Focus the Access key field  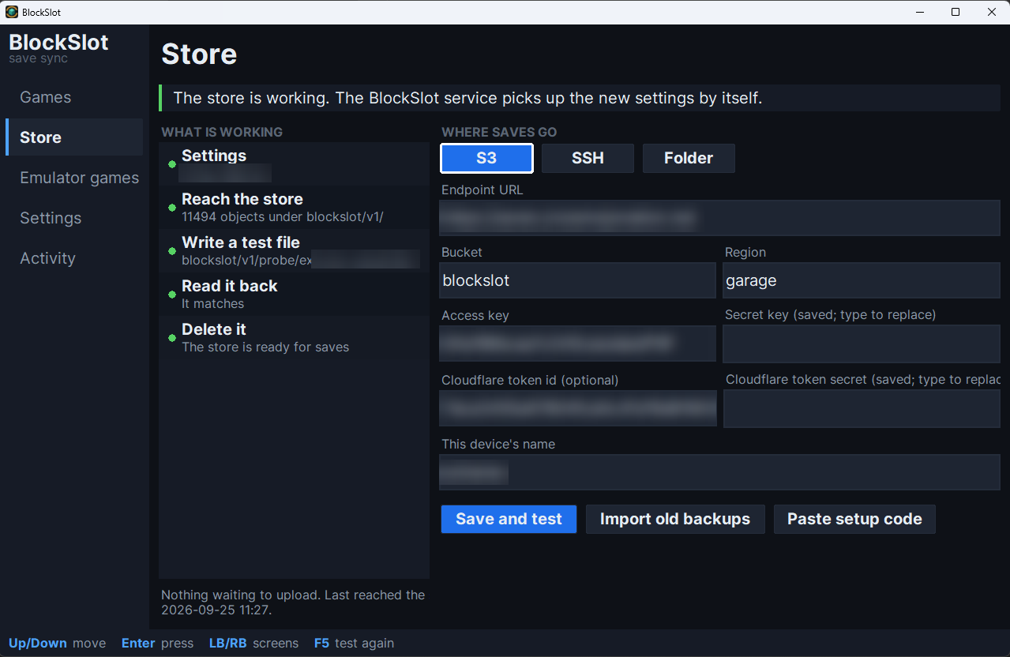(x=577, y=344)
